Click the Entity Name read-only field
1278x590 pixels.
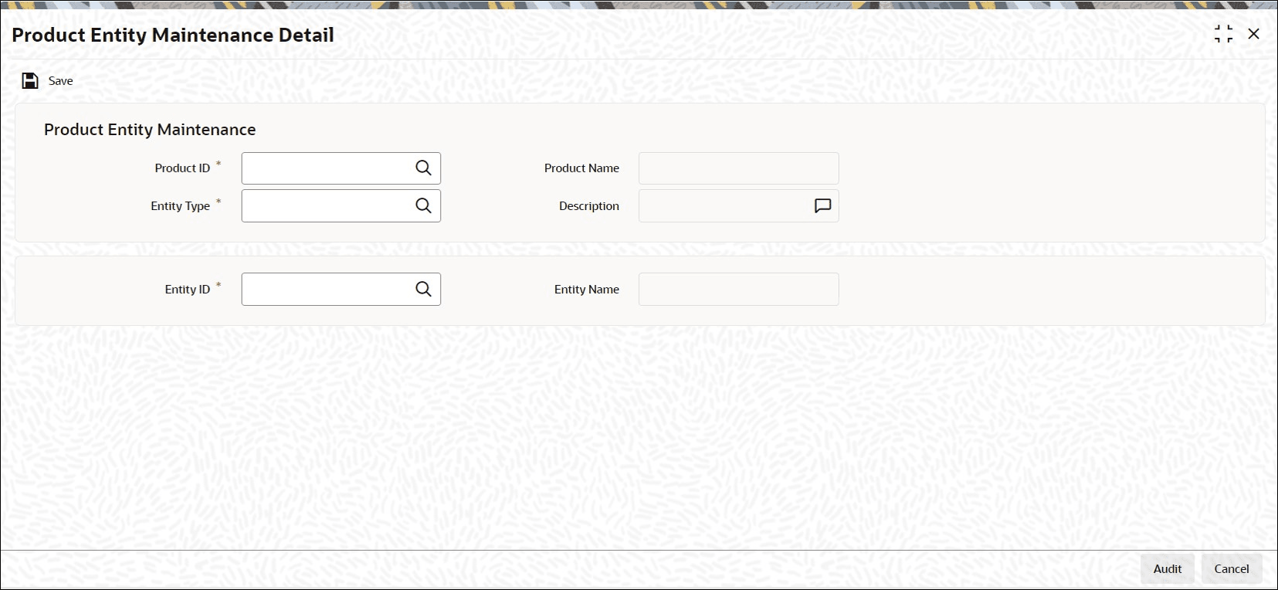tap(738, 289)
